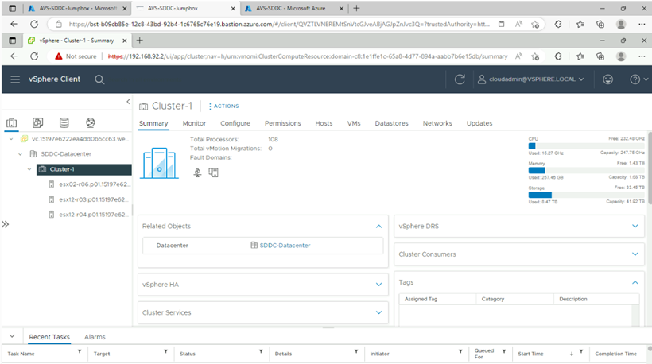Collapse the Related Objects card
Screen dimensions: 652x364
point(378,227)
